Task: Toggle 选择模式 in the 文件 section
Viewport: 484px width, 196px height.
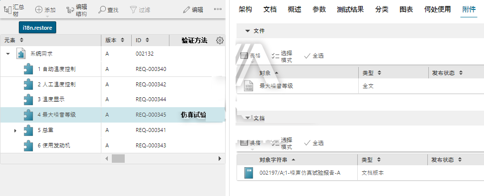Action: [x=282, y=56]
